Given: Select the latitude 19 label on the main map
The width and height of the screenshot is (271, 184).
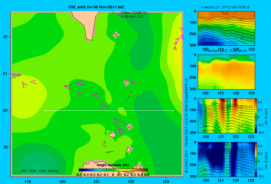Looking at the screenshot, I should tap(5, 147).
